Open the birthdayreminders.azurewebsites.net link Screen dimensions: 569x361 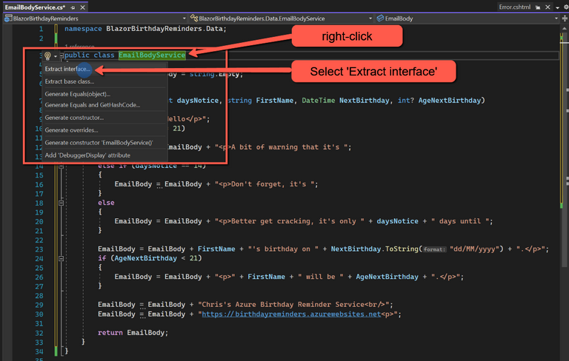(298, 314)
